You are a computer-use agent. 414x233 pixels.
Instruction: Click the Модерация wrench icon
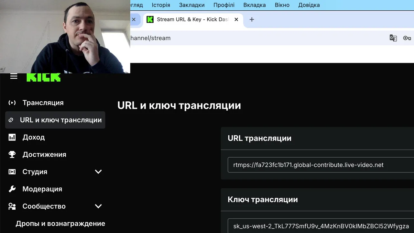[x=12, y=189]
